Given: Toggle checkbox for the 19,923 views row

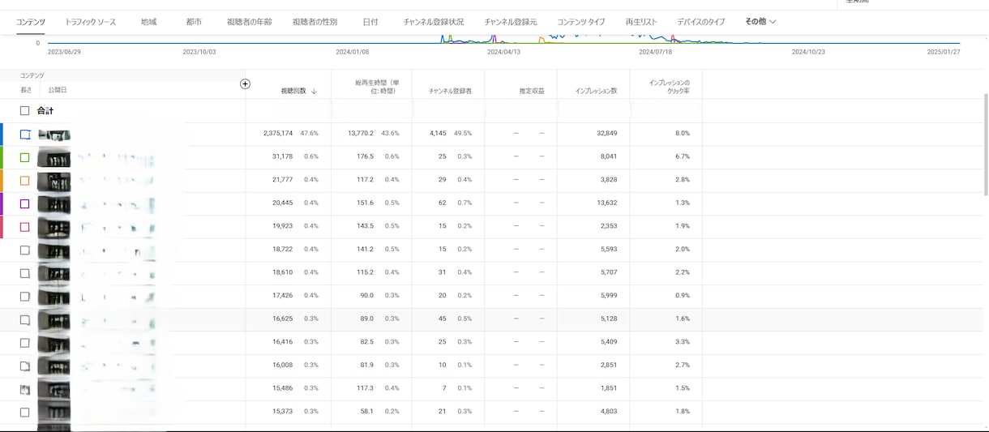Looking at the screenshot, I should point(24,227).
